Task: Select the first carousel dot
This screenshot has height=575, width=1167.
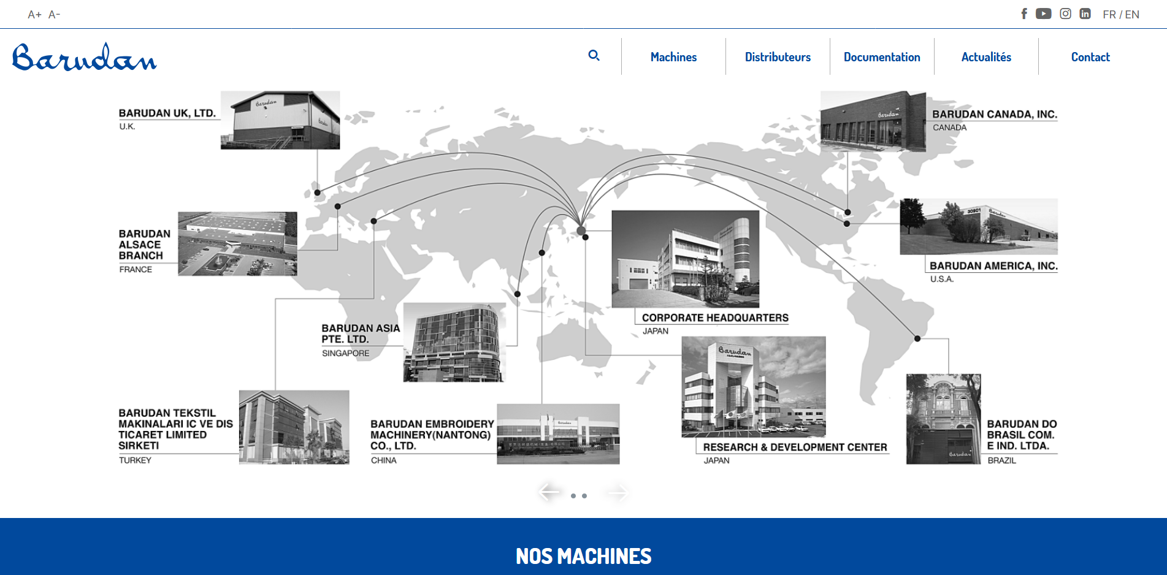Action: pos(573,496)
